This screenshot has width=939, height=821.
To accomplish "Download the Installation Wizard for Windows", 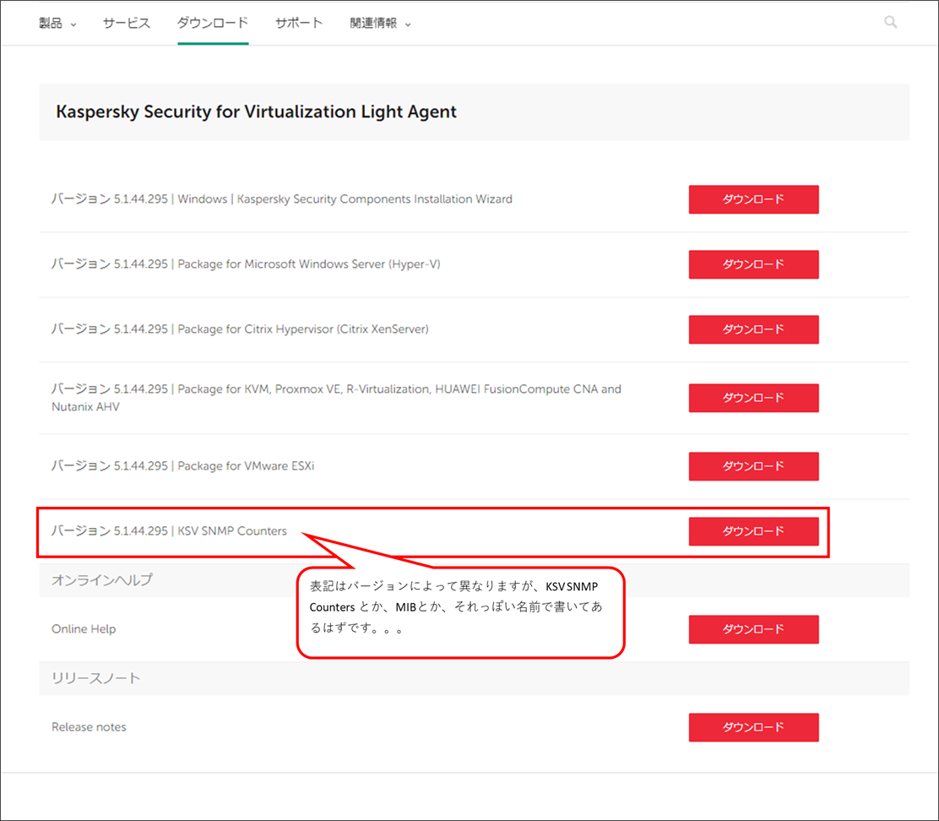I will tap(753, 199).
